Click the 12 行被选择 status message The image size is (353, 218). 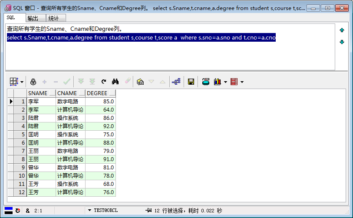pos(188,211)
